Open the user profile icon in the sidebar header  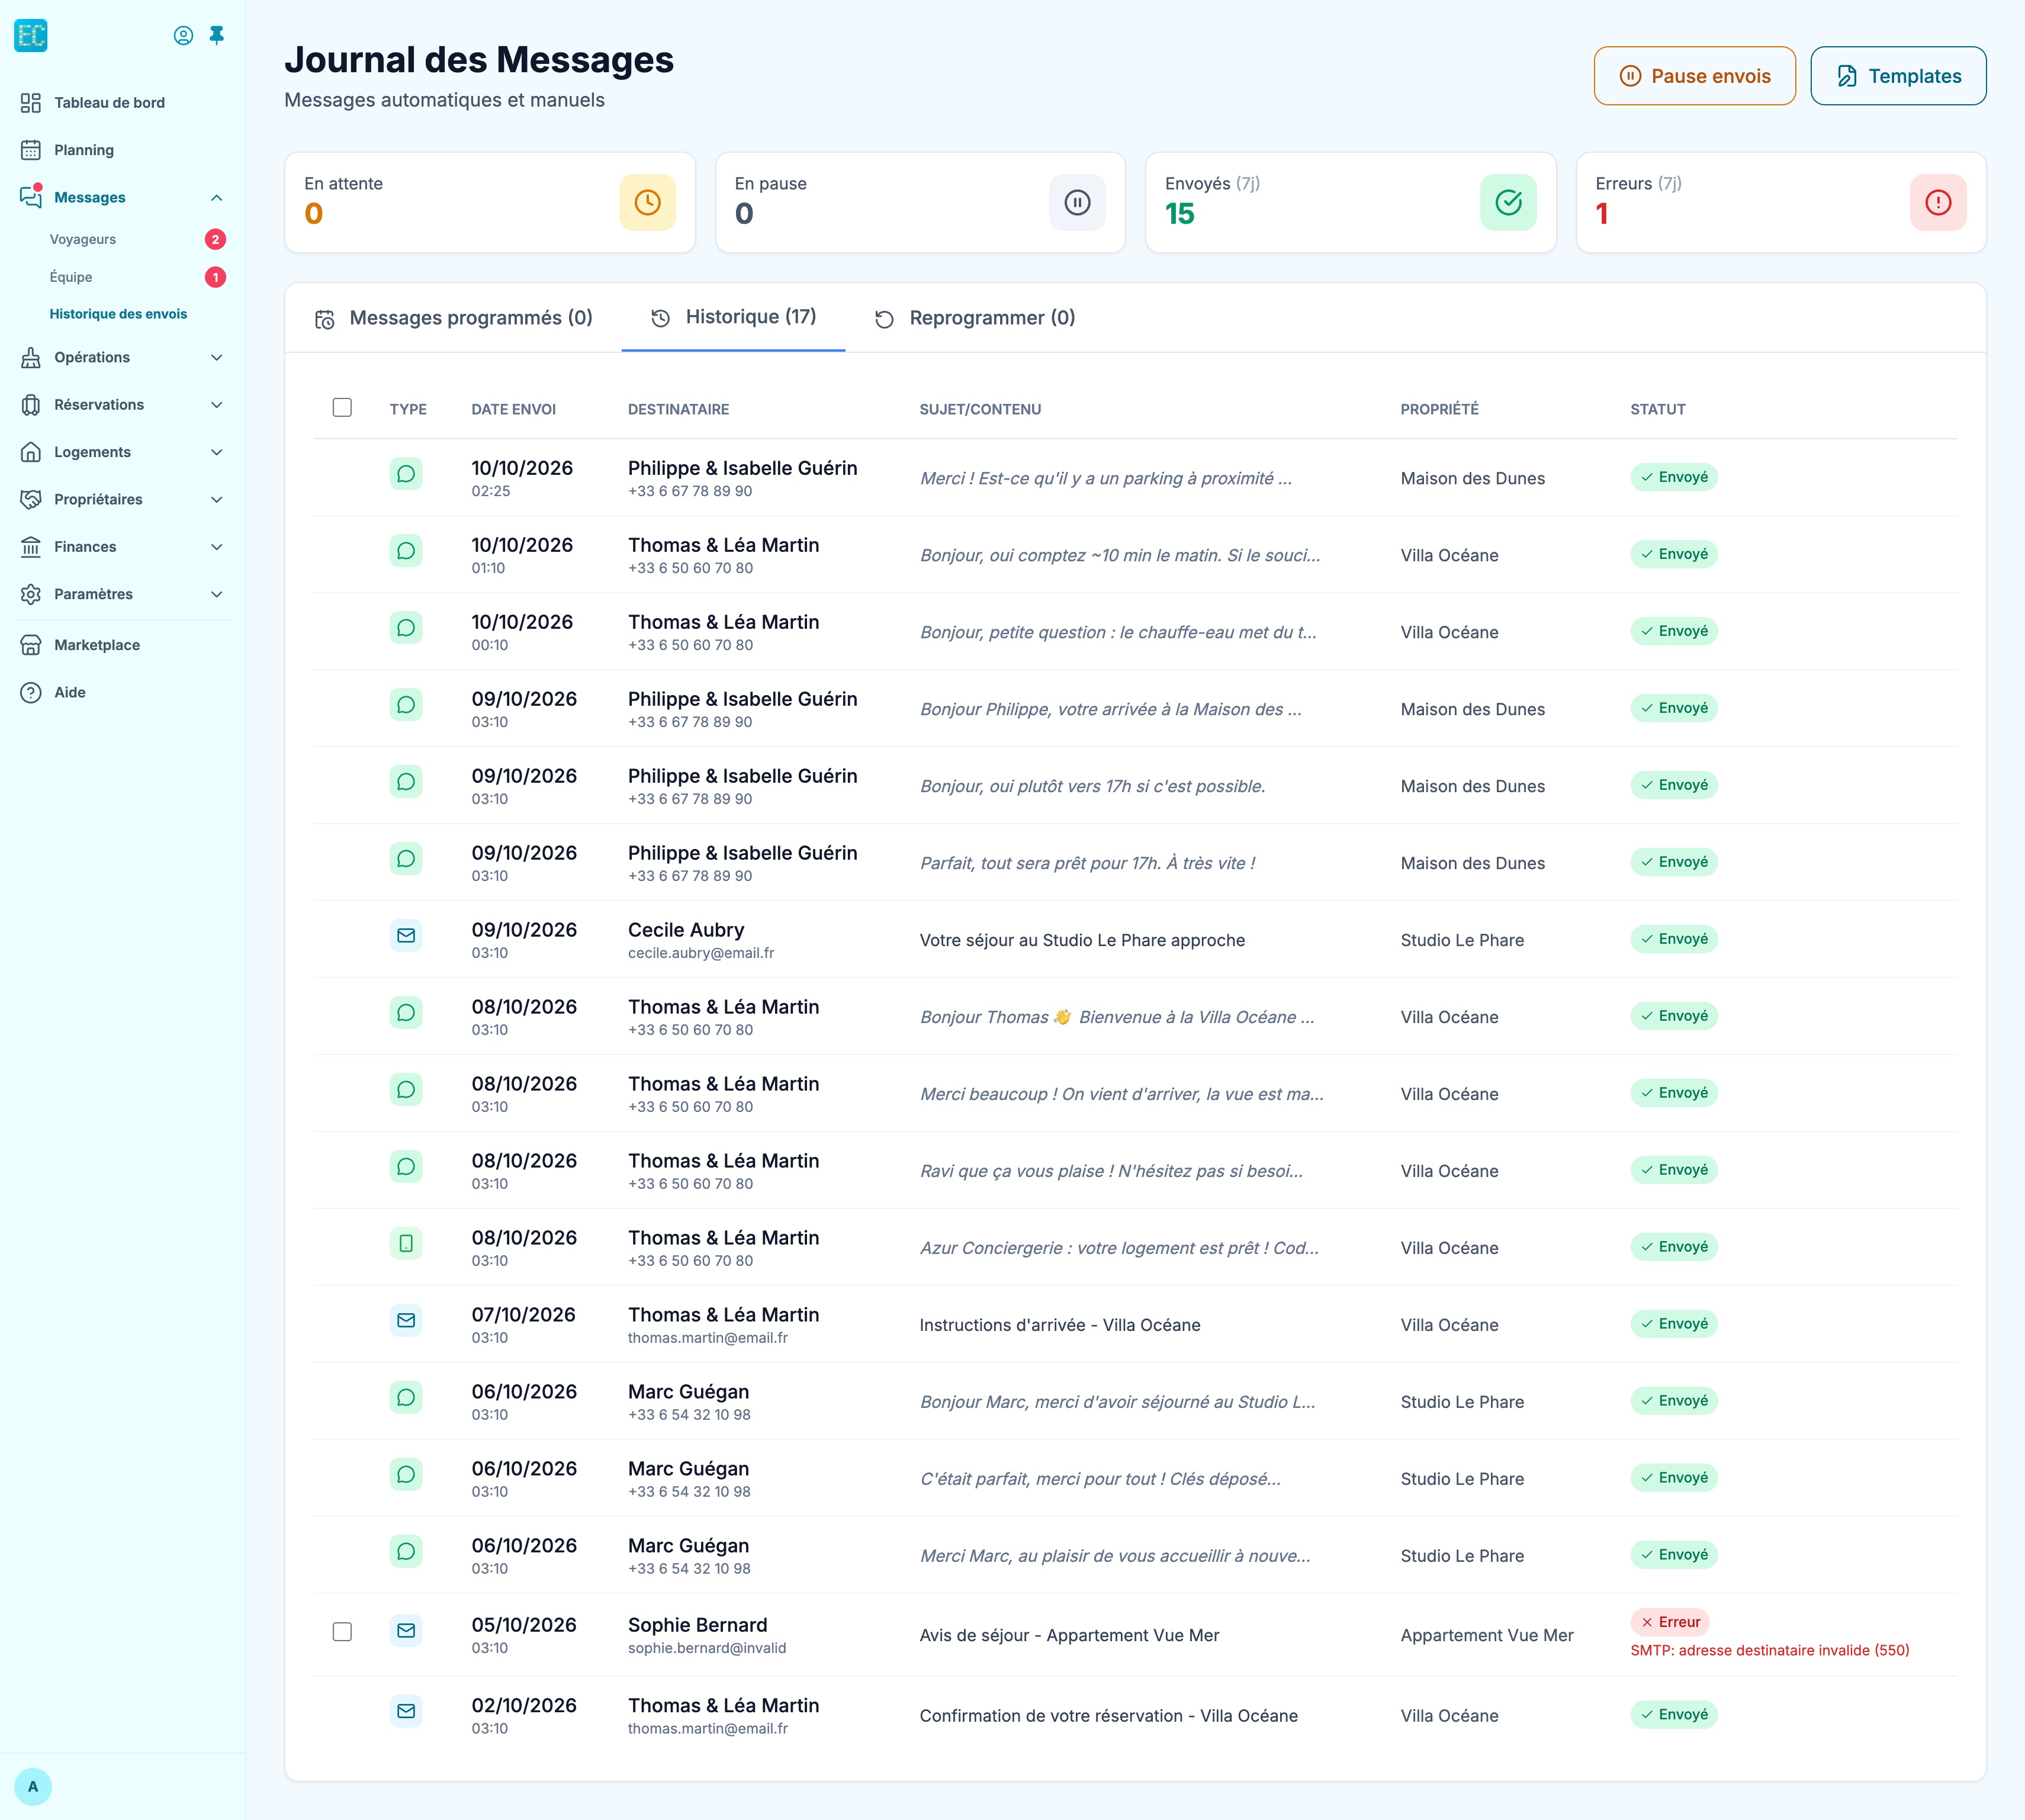coord(183,36)
